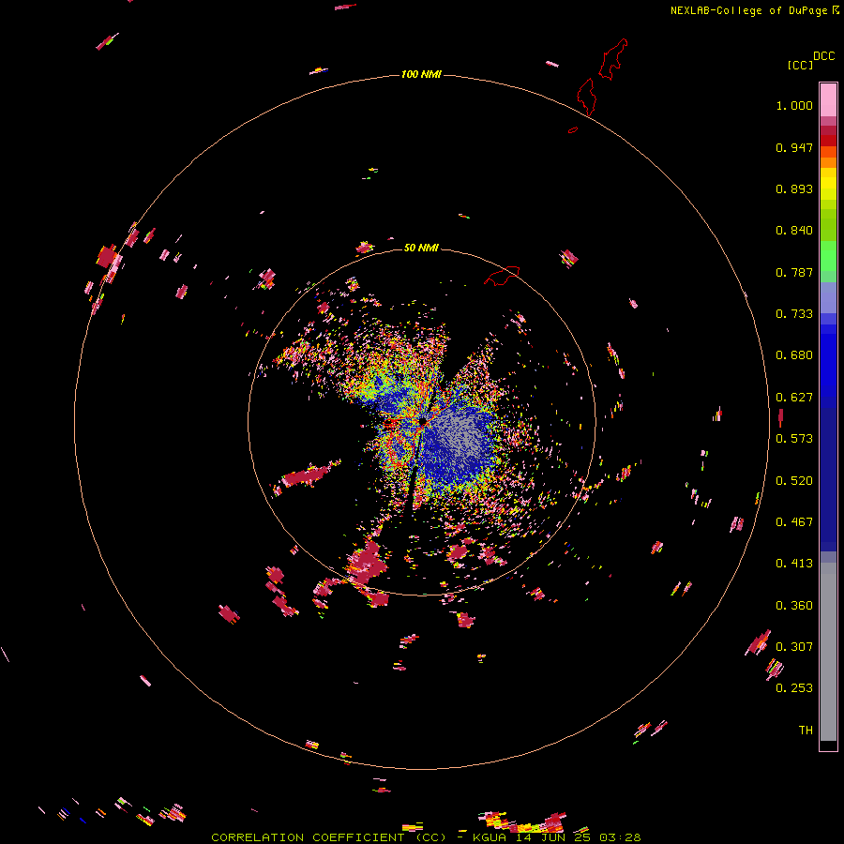Click the 50 NMI range ring label

421,248
